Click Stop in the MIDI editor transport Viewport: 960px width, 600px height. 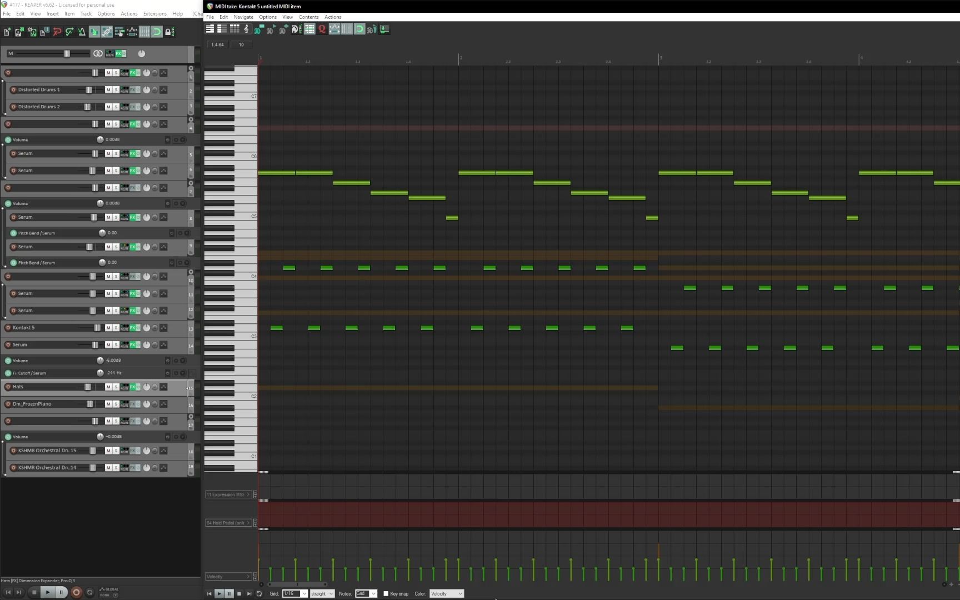click(x=239, y=593)
